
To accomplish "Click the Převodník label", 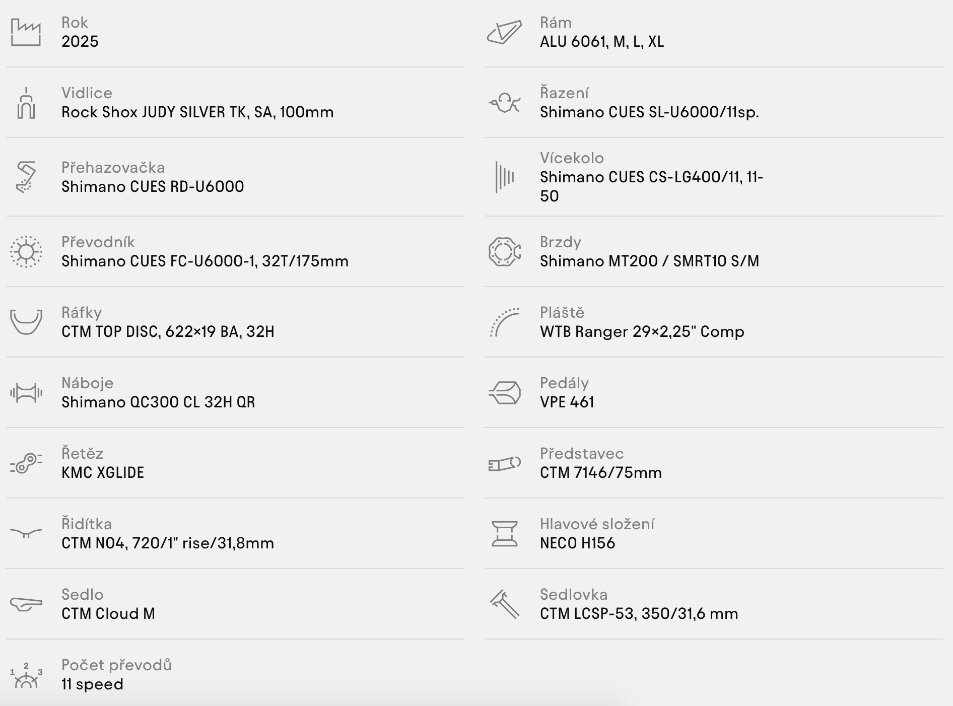I will tap(98, 242).
